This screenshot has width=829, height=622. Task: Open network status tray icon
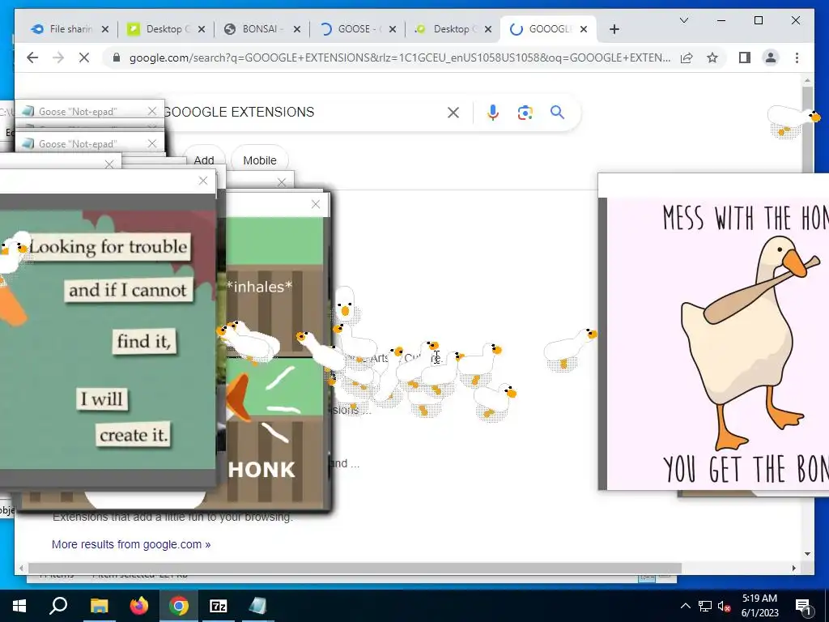tap(705, 606)
